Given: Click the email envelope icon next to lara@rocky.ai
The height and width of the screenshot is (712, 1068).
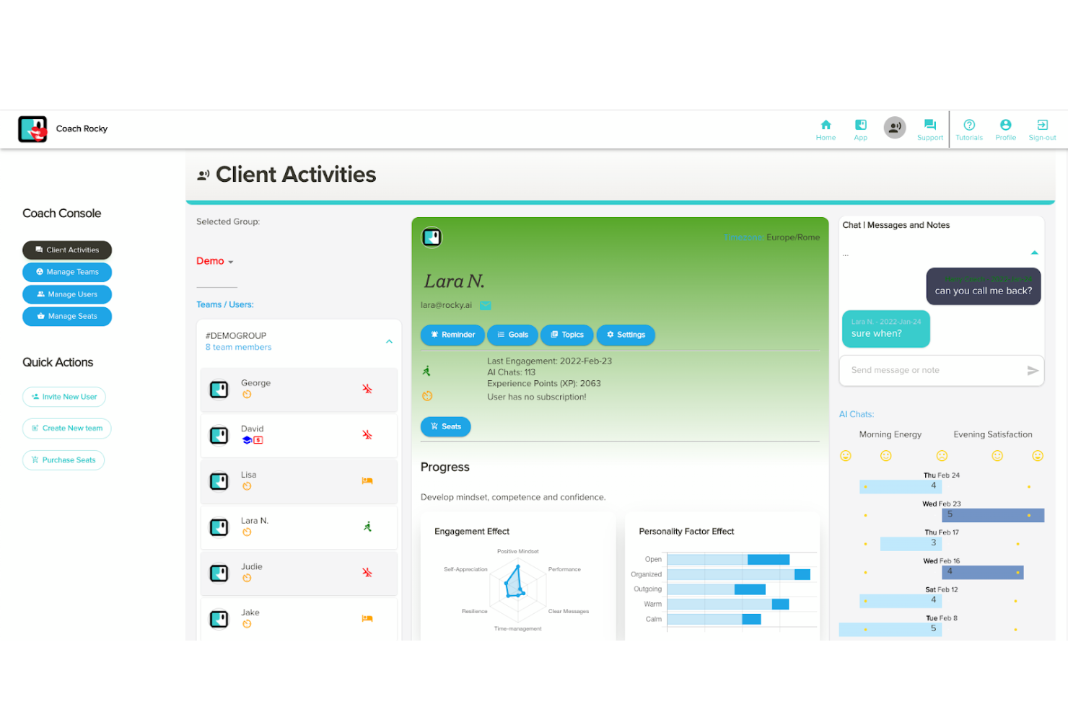Looking at the screenshot, I should [485, 304].
